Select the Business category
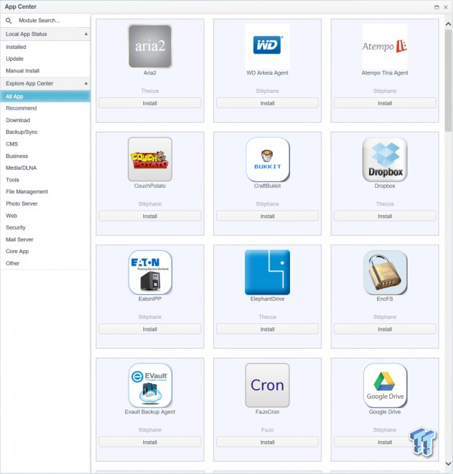The height and width of the screenshot is (474, 453). pyautogui.click(x=17, y=156)
